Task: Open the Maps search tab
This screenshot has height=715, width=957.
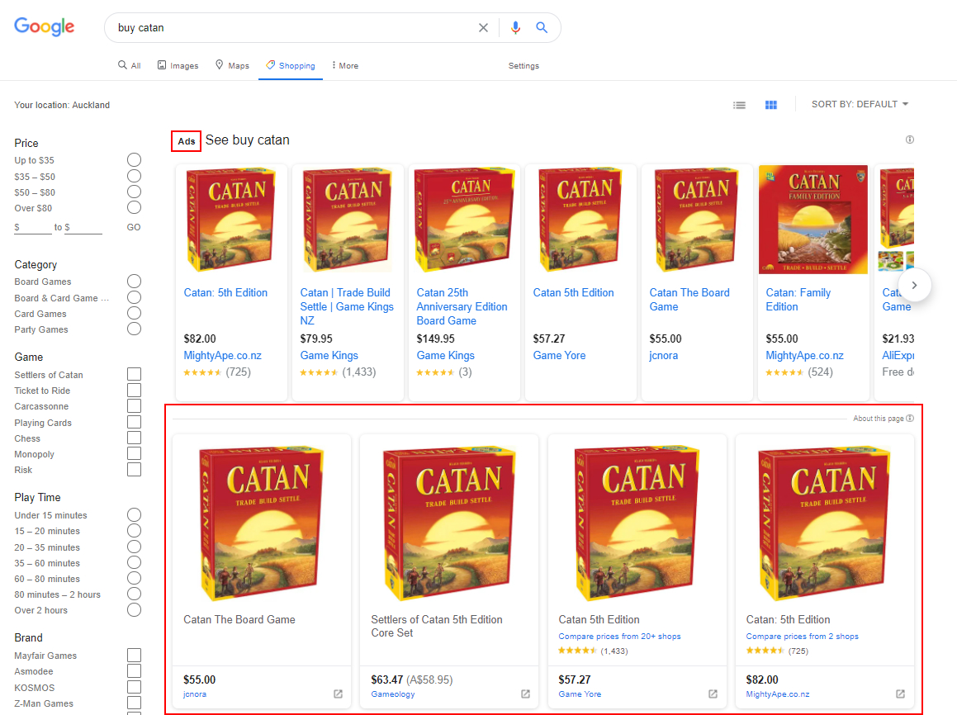Action: tap(232, 65)
